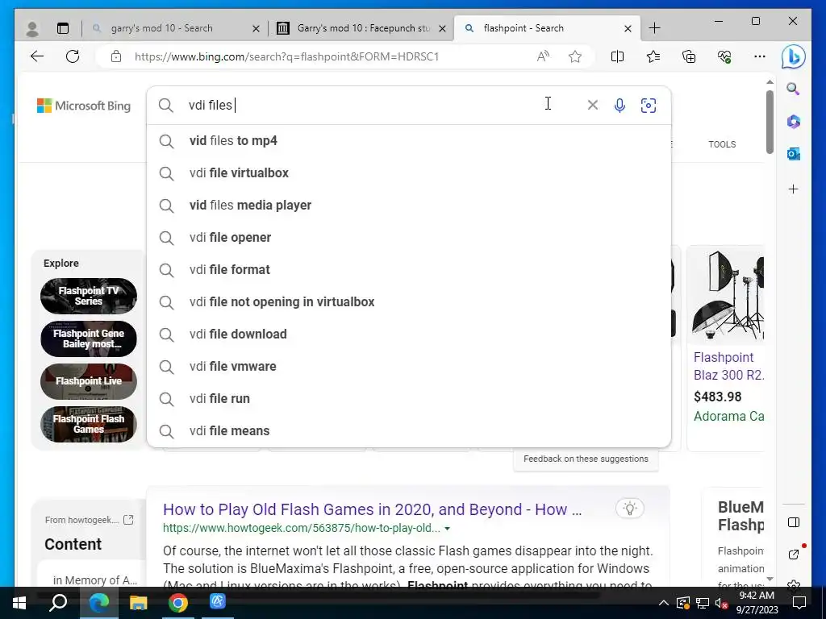Go back using the browser back arrow

click(37, 56)
